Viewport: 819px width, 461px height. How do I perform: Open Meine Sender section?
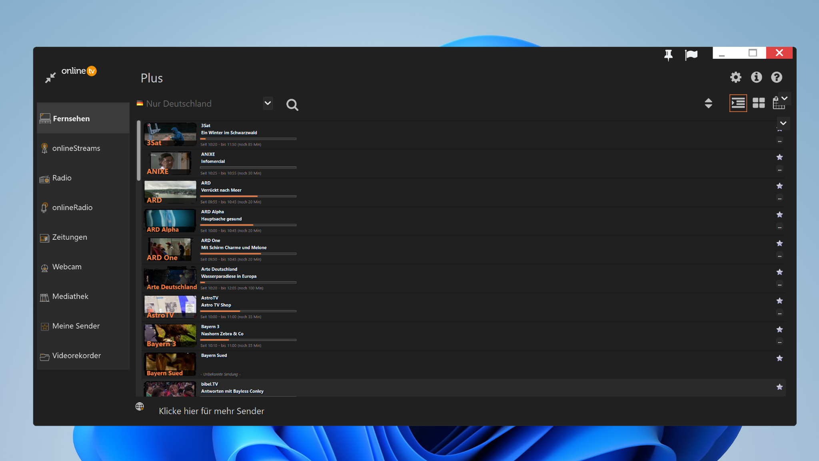click(x=83, y=326)
